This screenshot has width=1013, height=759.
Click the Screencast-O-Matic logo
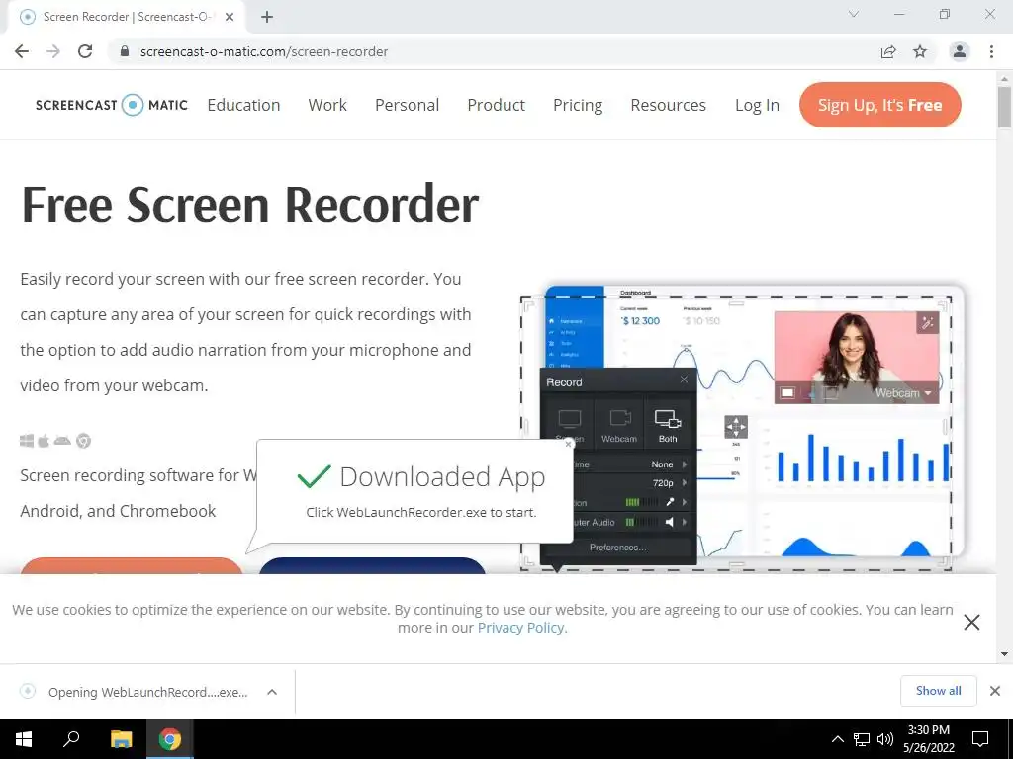click(x=111, y=105)
